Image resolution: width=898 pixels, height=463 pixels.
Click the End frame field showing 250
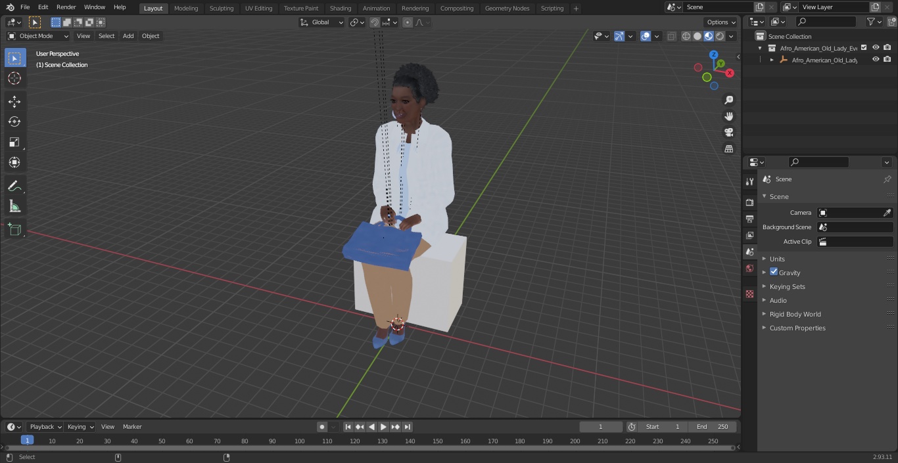pos(713,427)
